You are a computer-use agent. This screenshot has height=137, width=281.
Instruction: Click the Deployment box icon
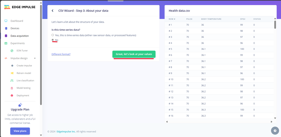click(x=12, y=95)
